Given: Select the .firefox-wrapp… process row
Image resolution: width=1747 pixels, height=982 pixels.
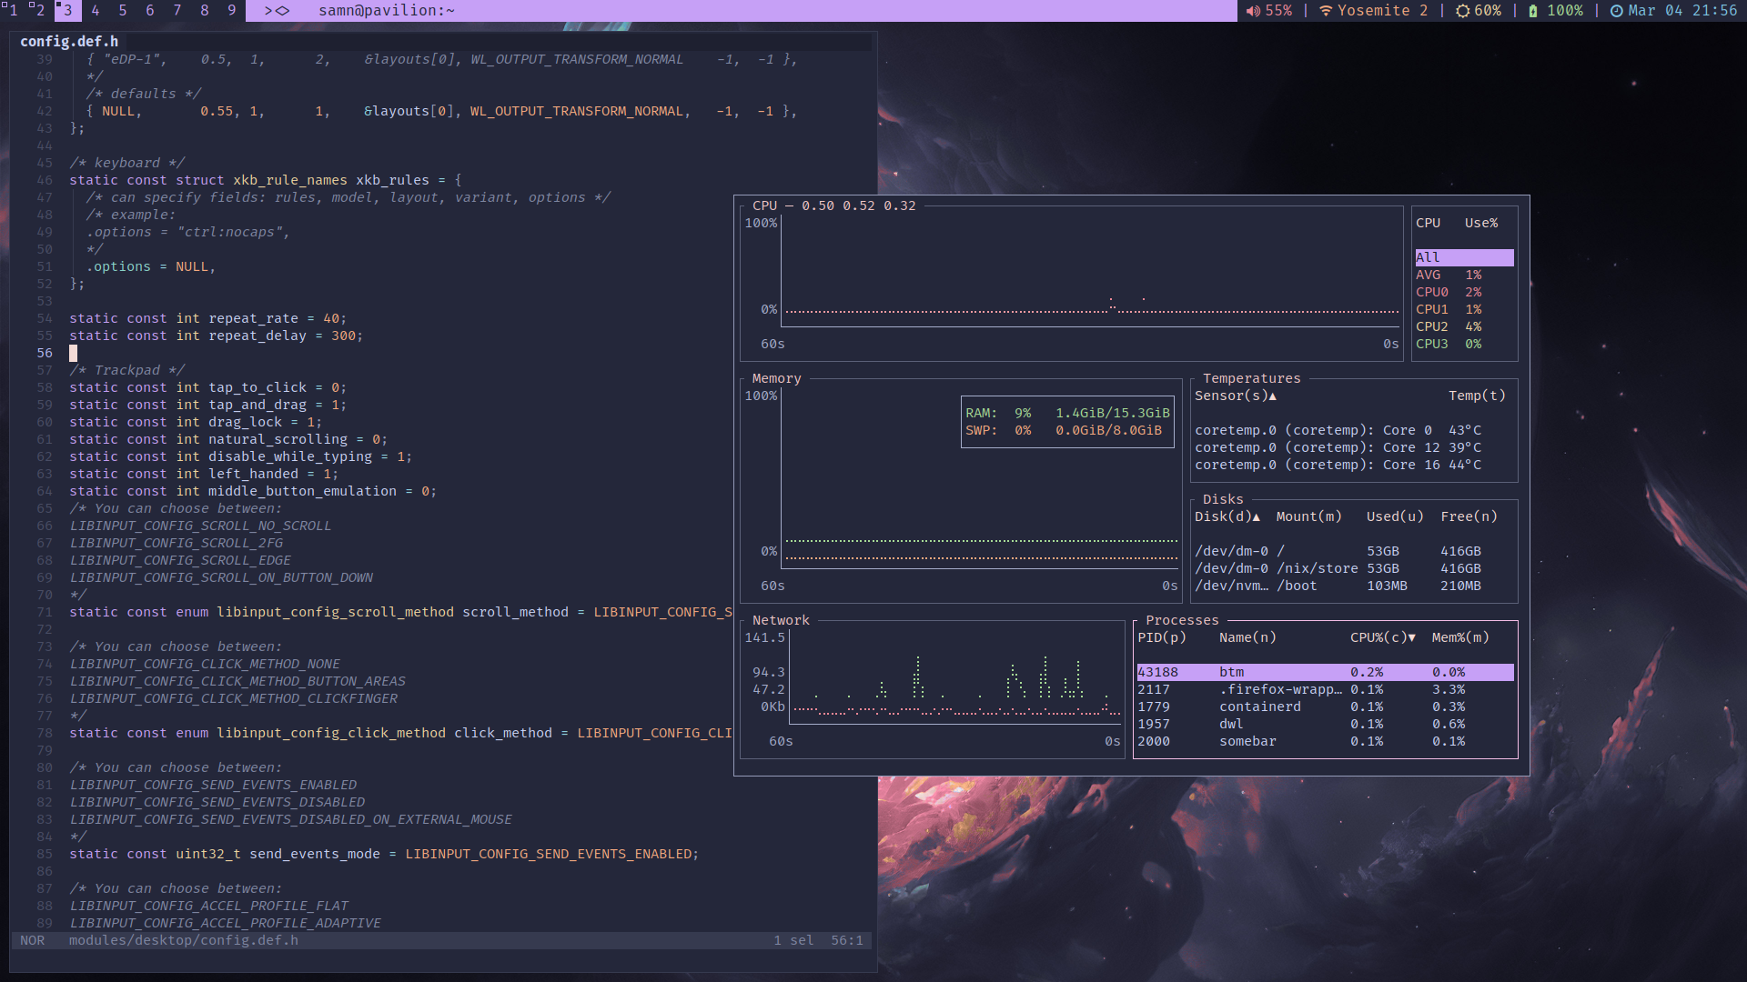Looking at the screenshot, I should coord(1325,689).
